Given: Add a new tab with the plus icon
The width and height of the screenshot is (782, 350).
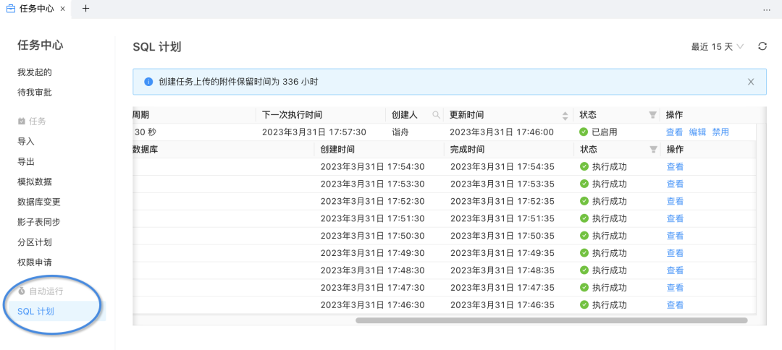Looking at the screenshot, I should tap(85, 9).
